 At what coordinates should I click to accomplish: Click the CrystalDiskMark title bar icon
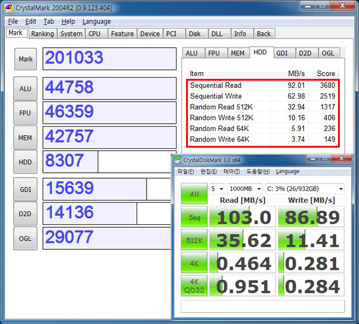178,160
